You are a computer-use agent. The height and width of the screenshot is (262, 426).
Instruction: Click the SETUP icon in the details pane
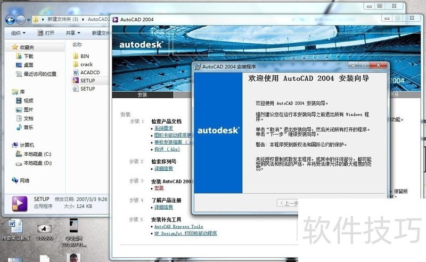pos(20,204)
